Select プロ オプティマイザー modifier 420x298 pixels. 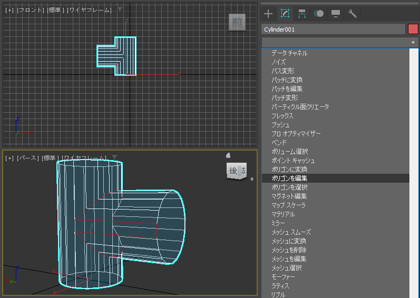tap(336, 134)
